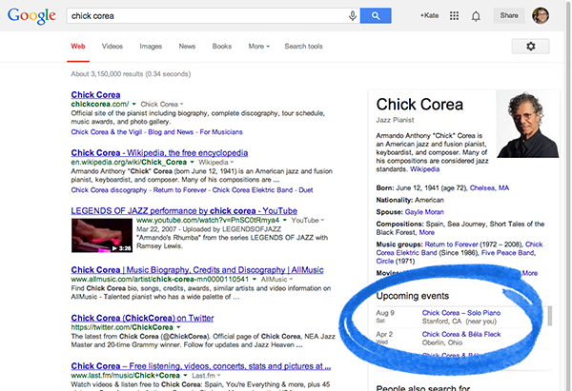Click the Google logo
This screenshot has width=572, height=391.
pos(31,16)
